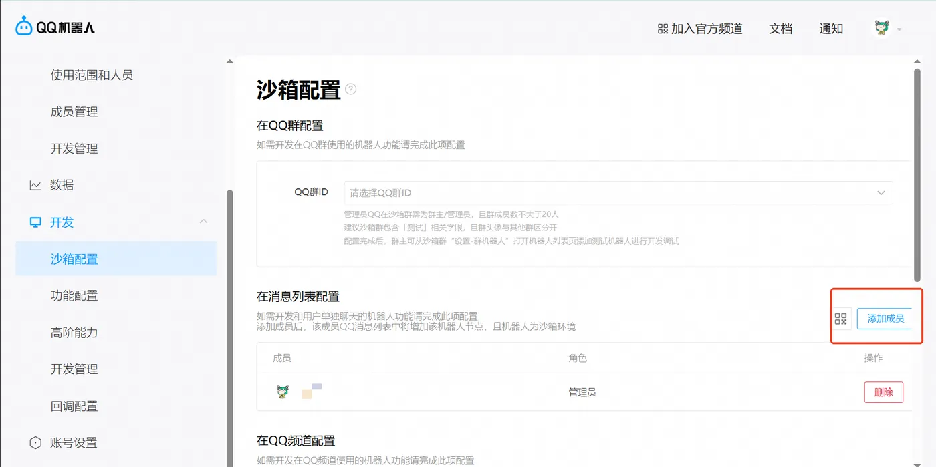Click the 角色 column header
Viewport: 936px width, 467px height.
[x=578, y=358]
